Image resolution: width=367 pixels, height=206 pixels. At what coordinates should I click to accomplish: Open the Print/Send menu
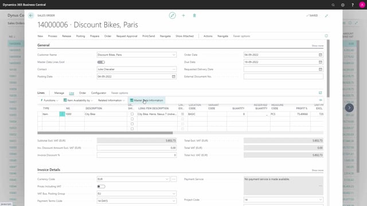click(x=149, y=36)
